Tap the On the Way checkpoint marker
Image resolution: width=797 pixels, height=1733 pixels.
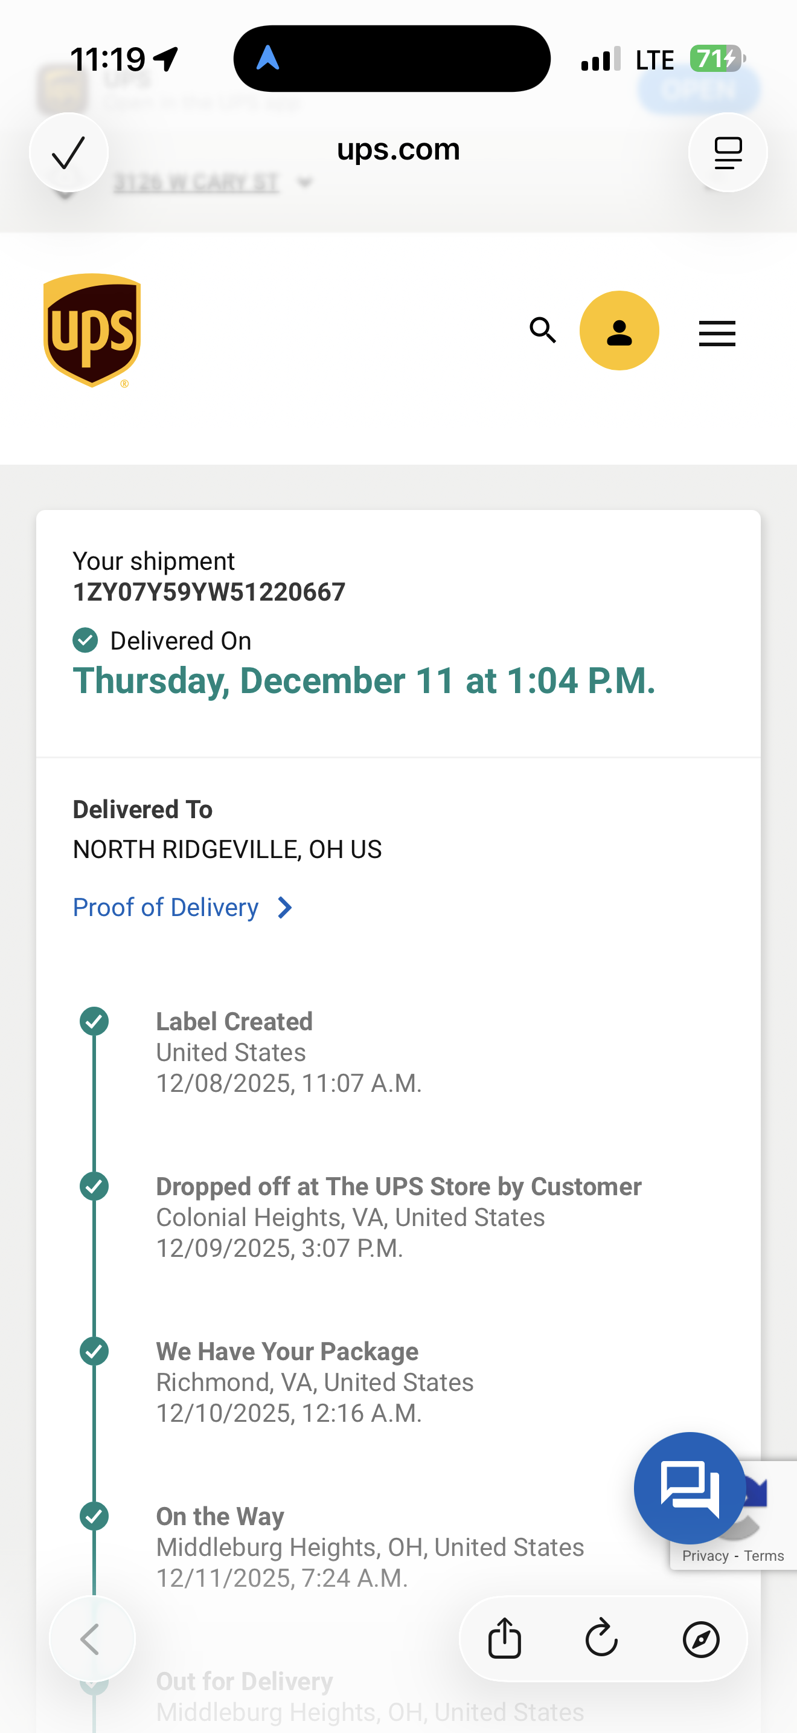pyautogui.click(x=94, y=1517)
